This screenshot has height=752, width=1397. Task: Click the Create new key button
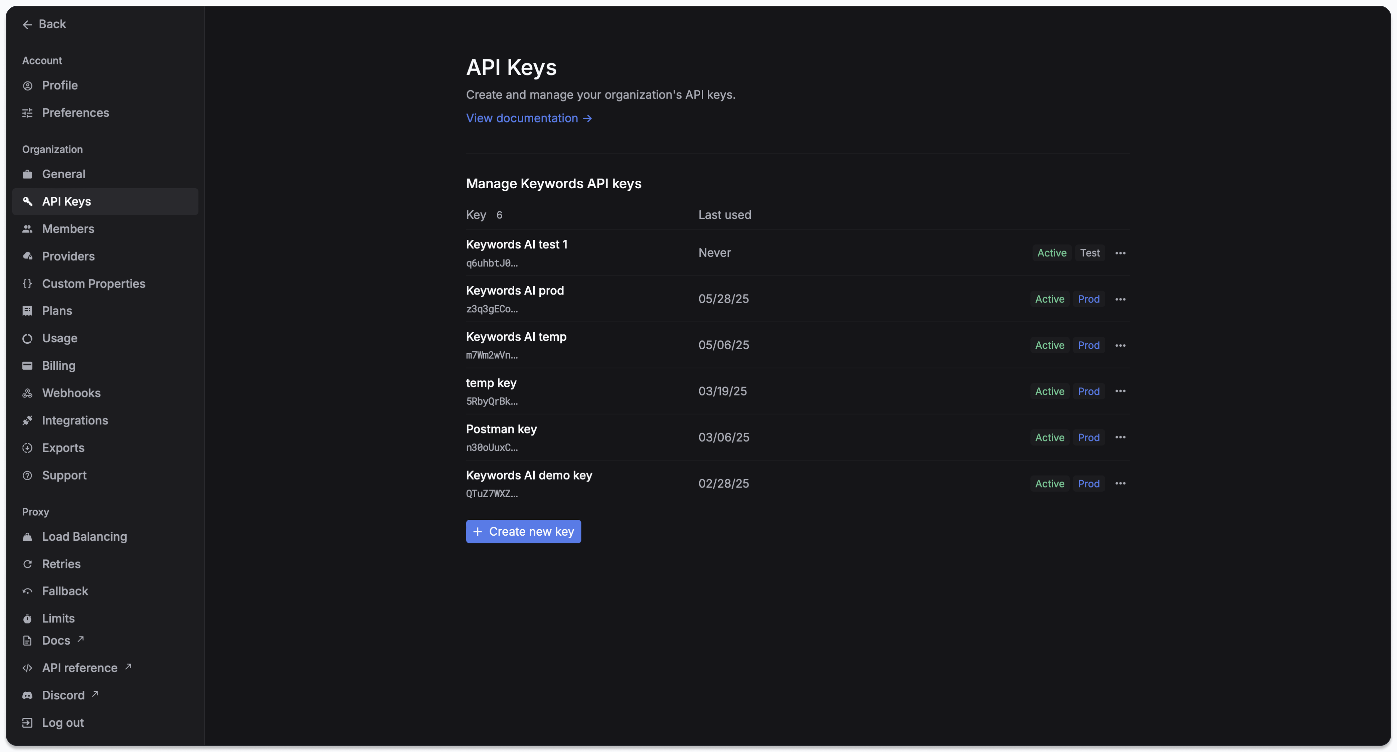click(523, 532)
